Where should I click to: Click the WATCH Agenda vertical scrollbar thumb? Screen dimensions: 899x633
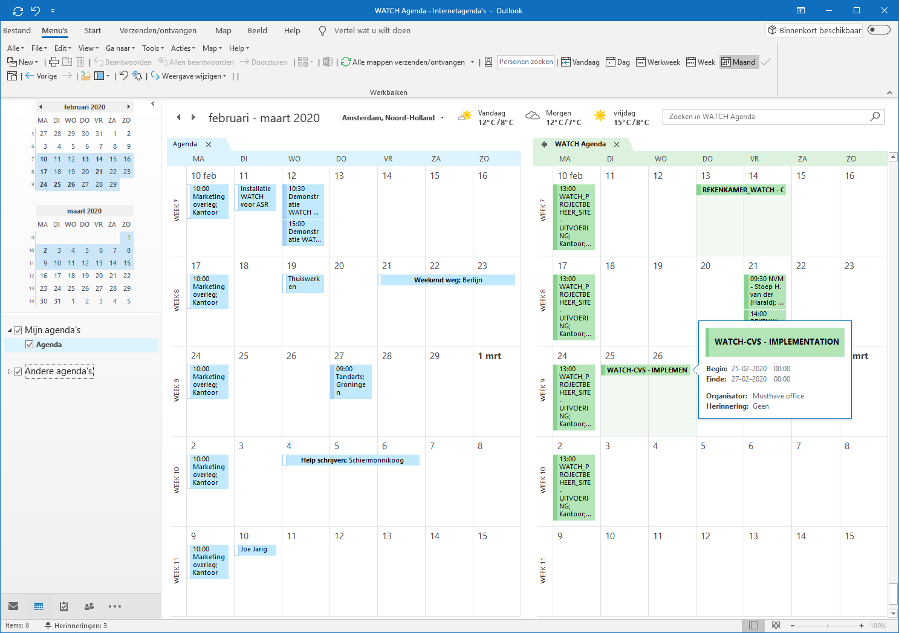(893, 594)
